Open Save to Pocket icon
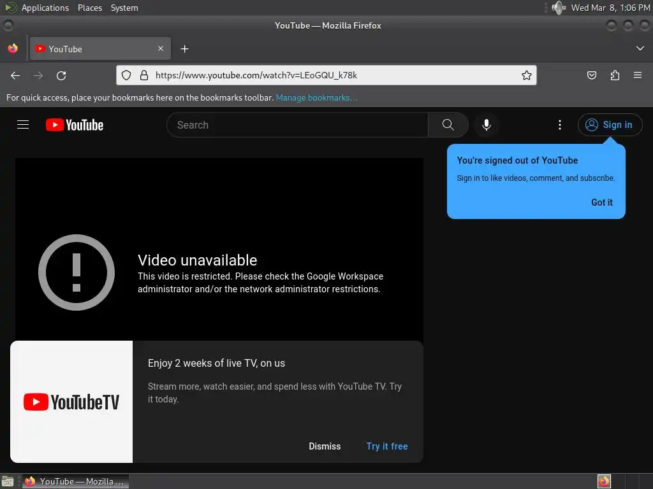 tap(591, 75)
